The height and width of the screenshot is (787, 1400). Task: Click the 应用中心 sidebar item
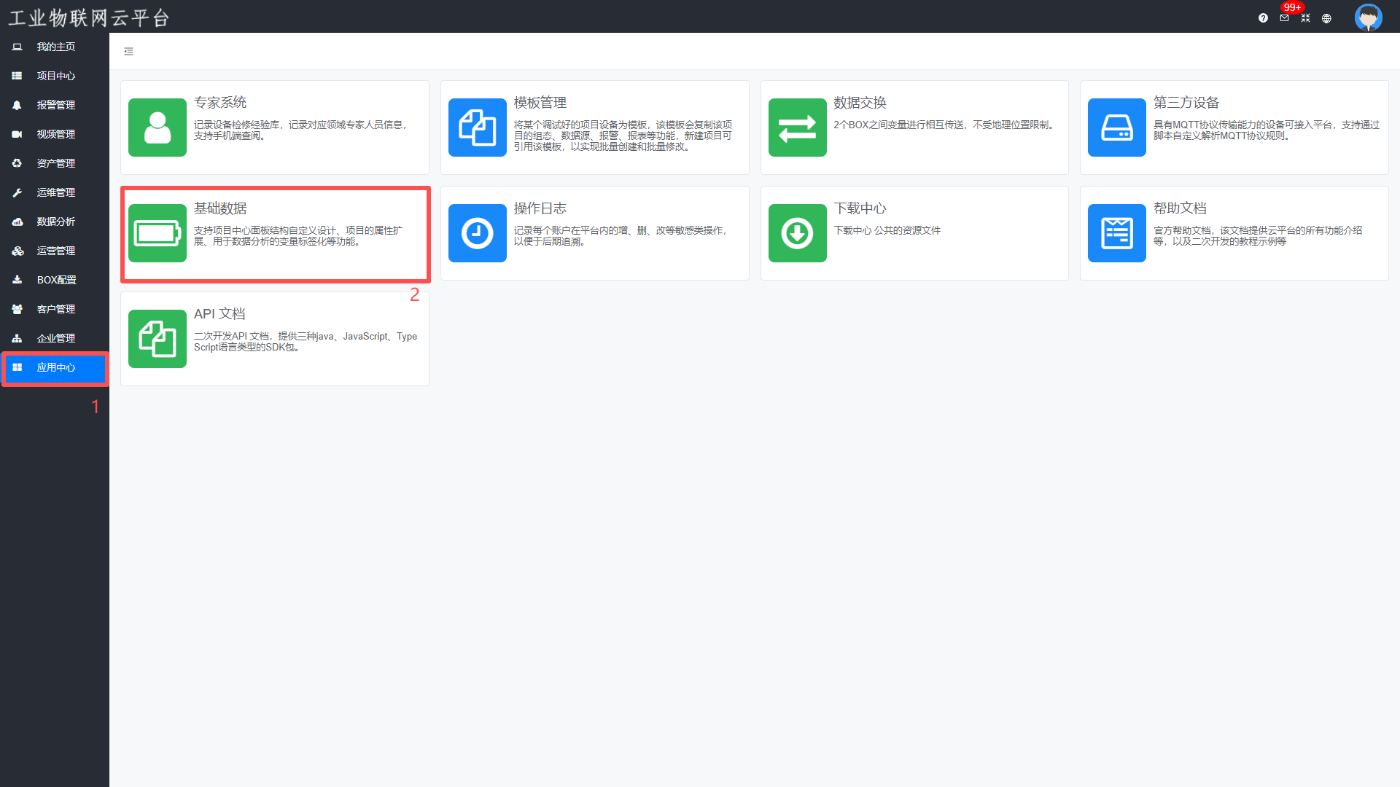click(55, 367)
